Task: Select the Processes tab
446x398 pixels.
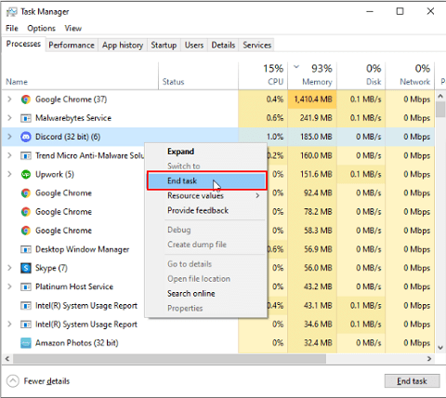Action: click(x=23, y=44)
